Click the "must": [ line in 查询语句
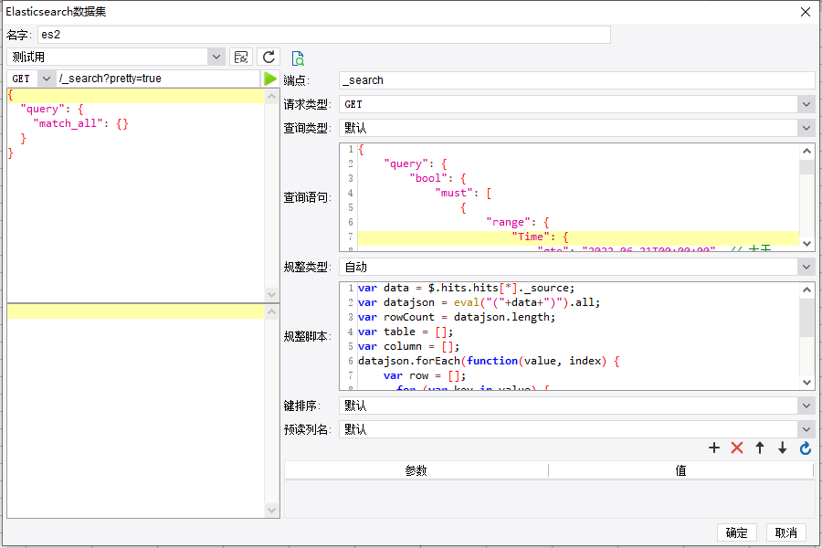Screen dimensions: 822x548 click(463, 193)
